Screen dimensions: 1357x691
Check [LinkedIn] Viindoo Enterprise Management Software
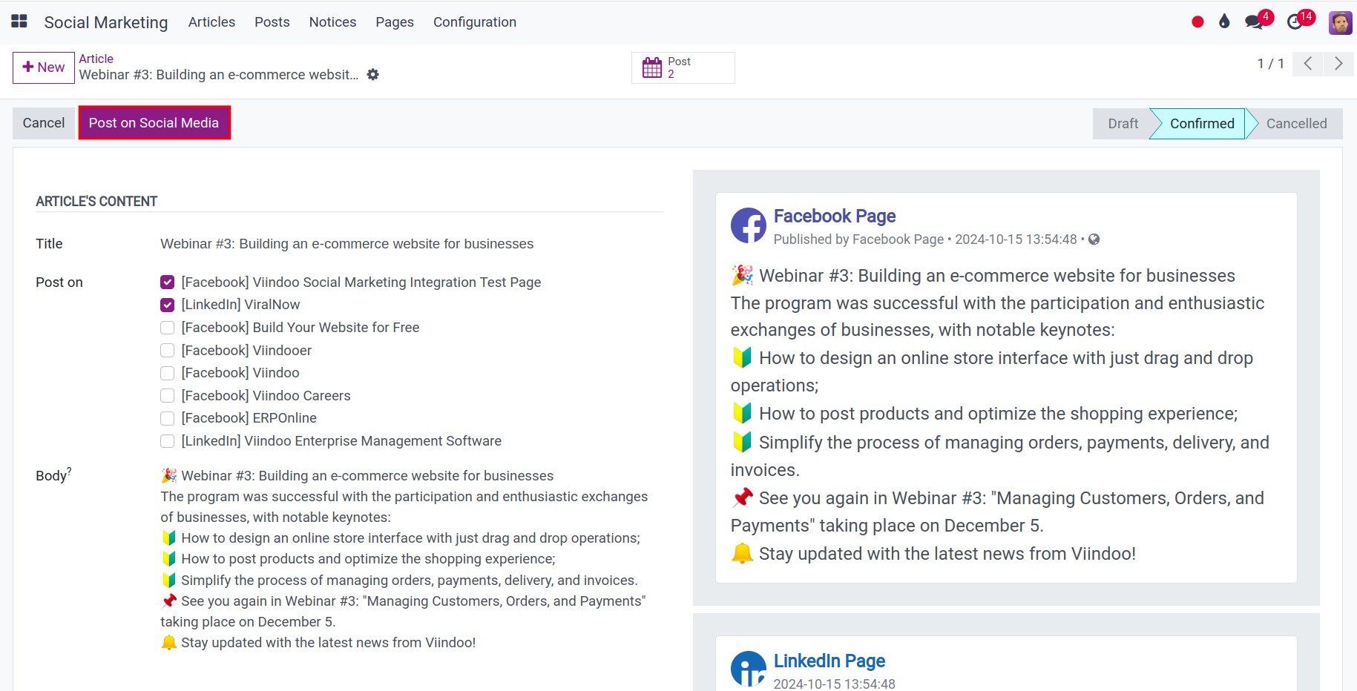168,441
